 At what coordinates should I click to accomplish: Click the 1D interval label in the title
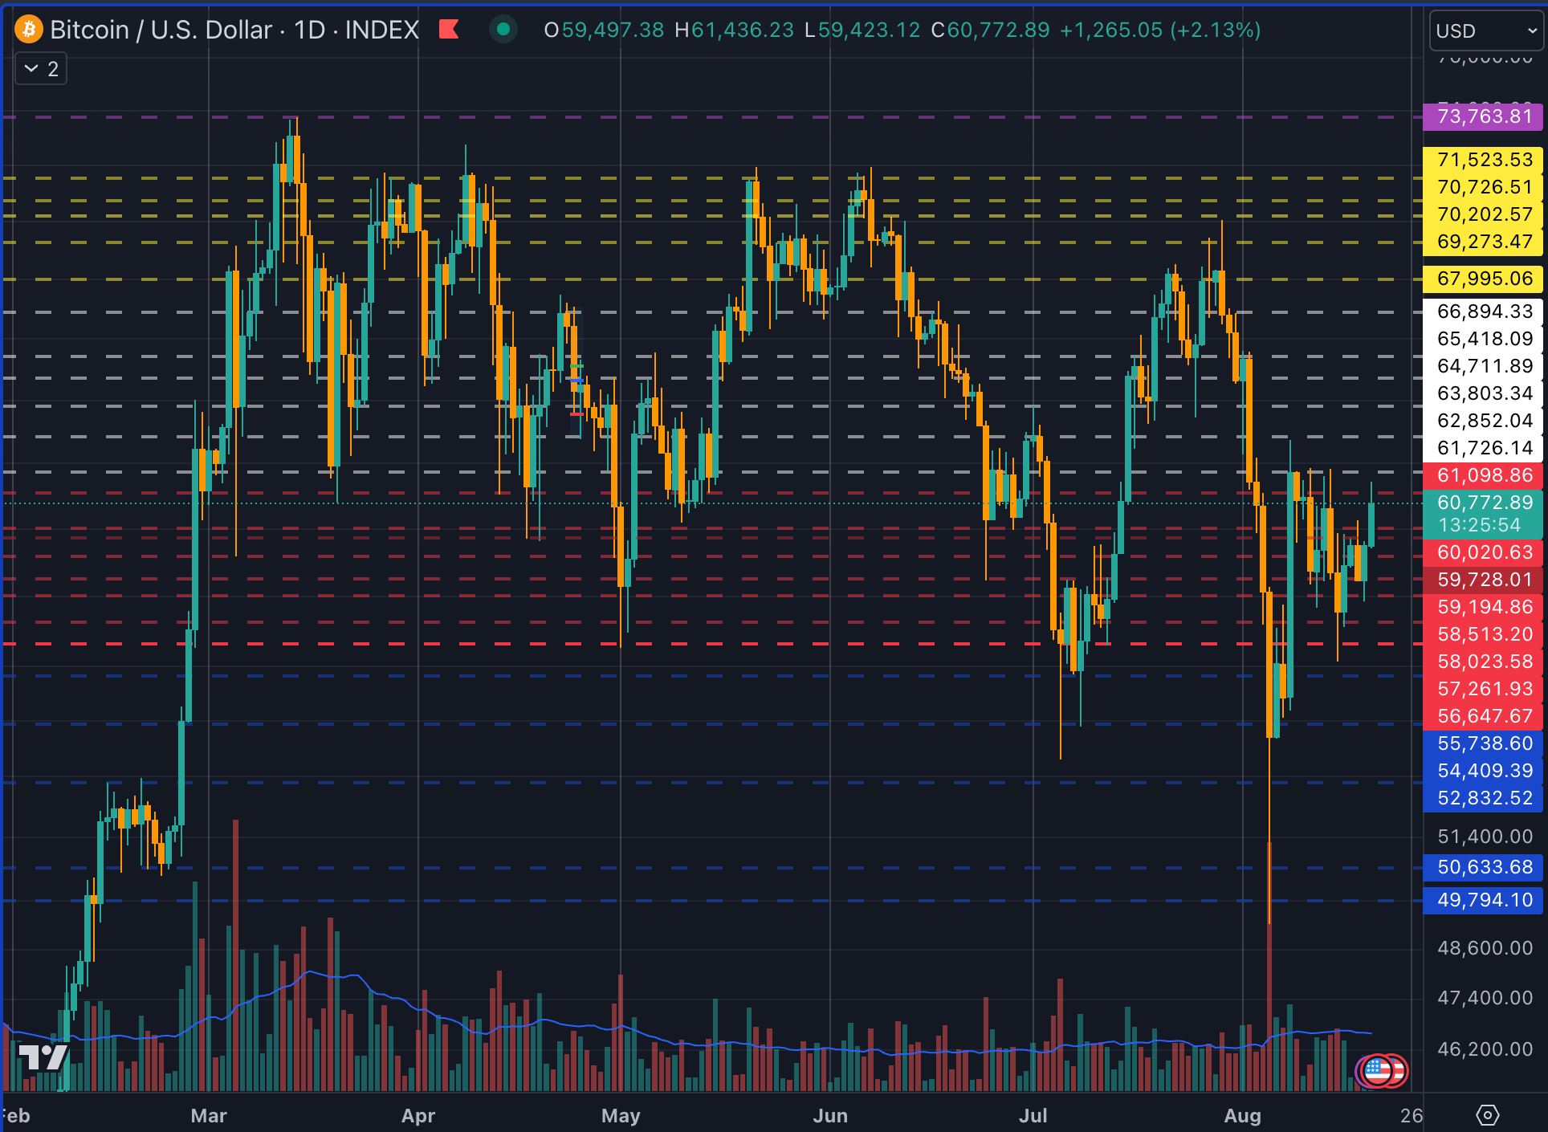pos(309,30)
